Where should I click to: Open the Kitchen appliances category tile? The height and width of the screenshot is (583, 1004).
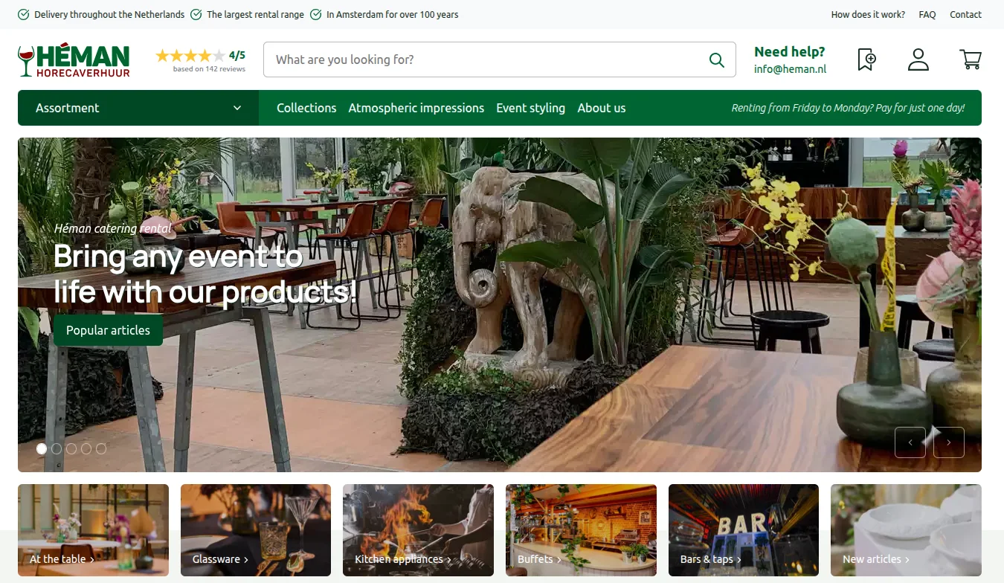418,530
